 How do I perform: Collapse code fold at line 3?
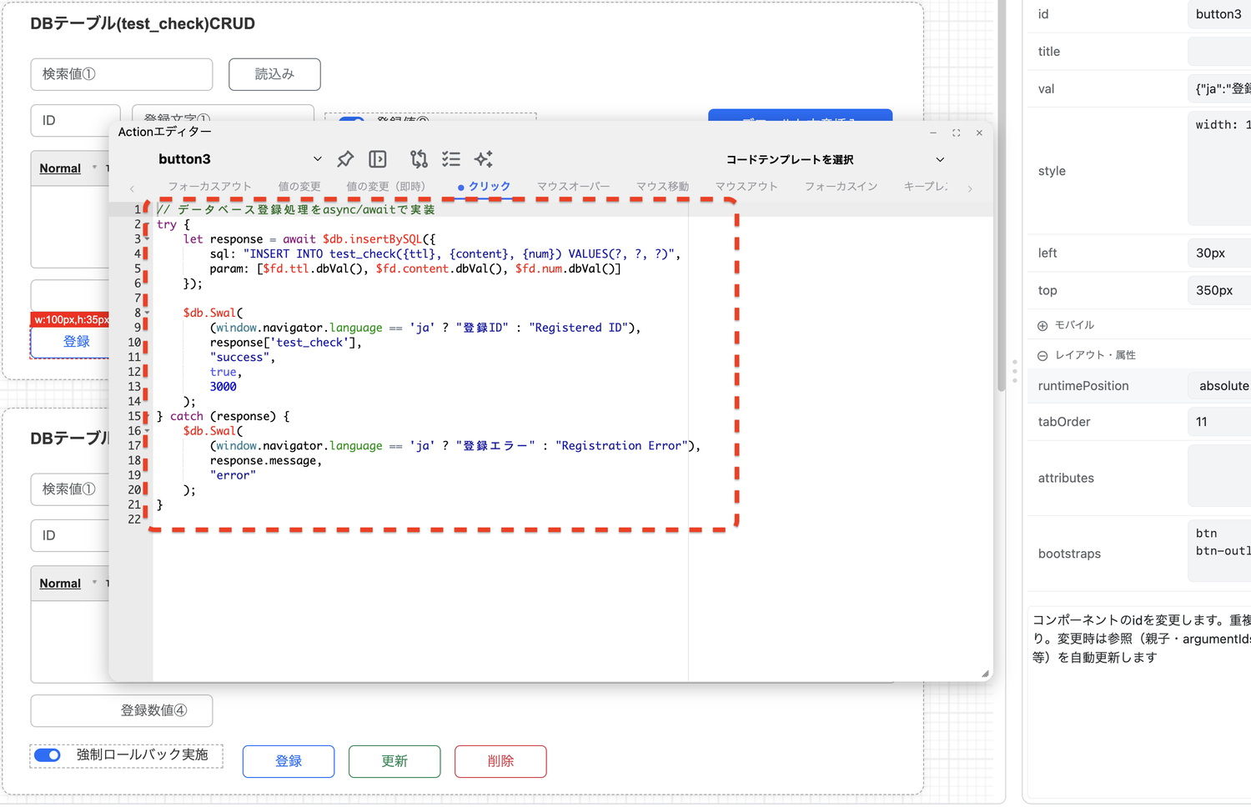(x=148, y=239)
